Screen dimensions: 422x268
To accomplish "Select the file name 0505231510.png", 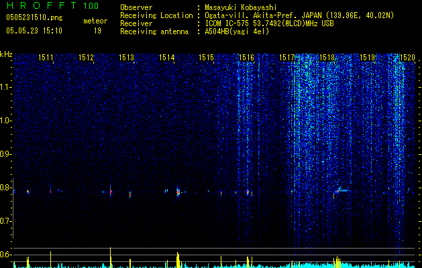I will (x=34, y=17).
